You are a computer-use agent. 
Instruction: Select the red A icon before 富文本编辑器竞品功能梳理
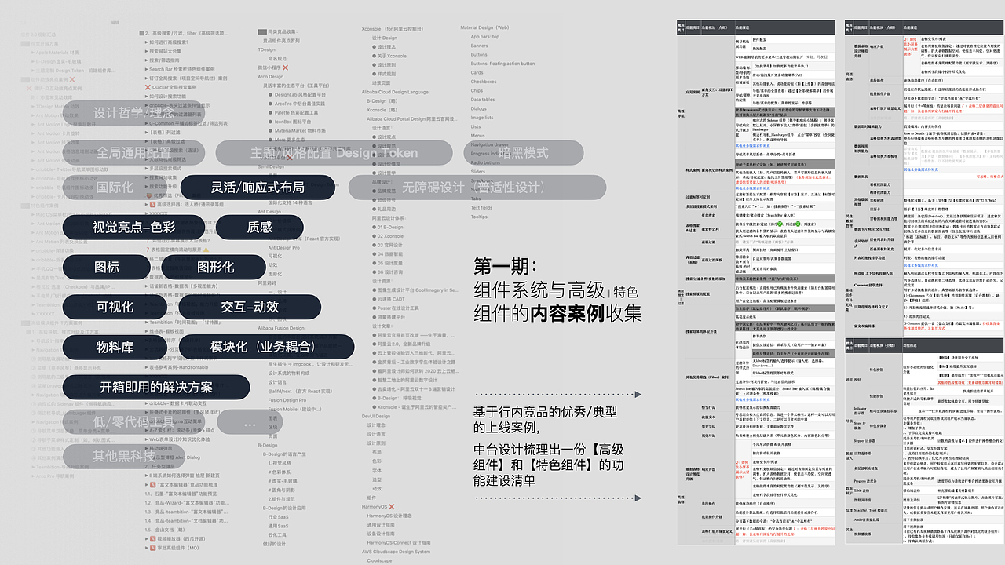coord(152,486)
